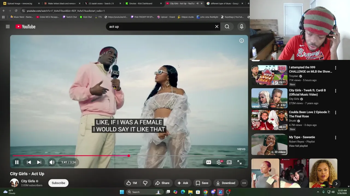350x196 pixels.
Task: Open Microsoft Edge from taskbar
Action: [183, 192]
